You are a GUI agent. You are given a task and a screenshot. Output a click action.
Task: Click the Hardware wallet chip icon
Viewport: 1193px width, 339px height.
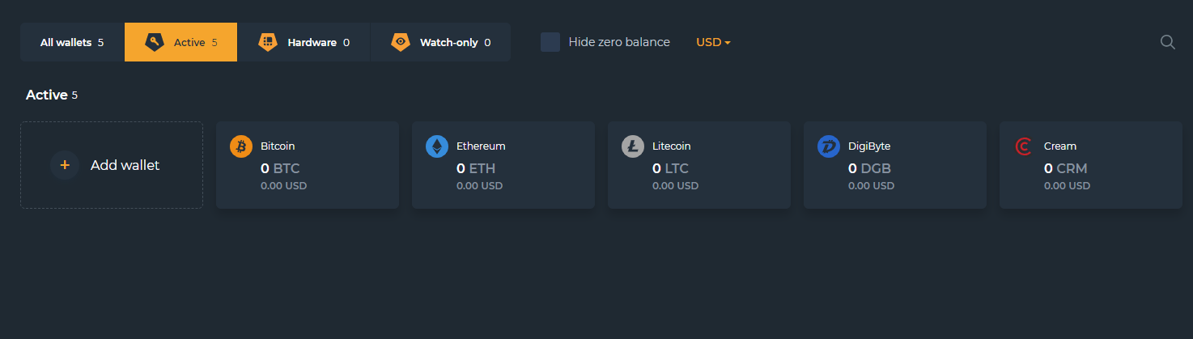[268, 42]
